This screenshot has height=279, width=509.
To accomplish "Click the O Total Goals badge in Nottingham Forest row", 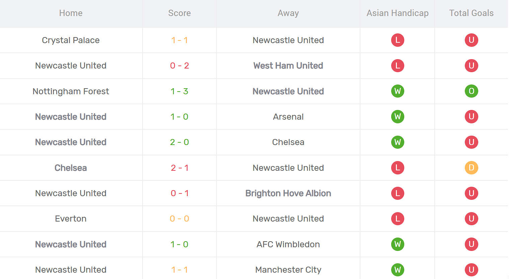I will [472, 91].
